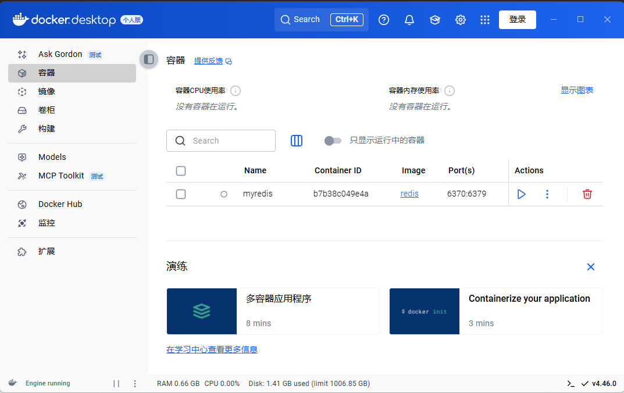
Task: Open more actions menu for myredis
Action: tap(547, 194)
